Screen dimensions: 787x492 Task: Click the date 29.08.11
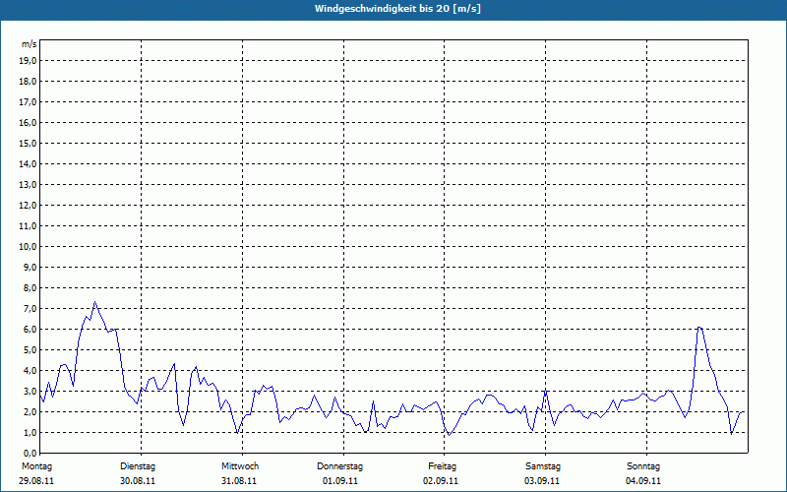coord(36,481)
